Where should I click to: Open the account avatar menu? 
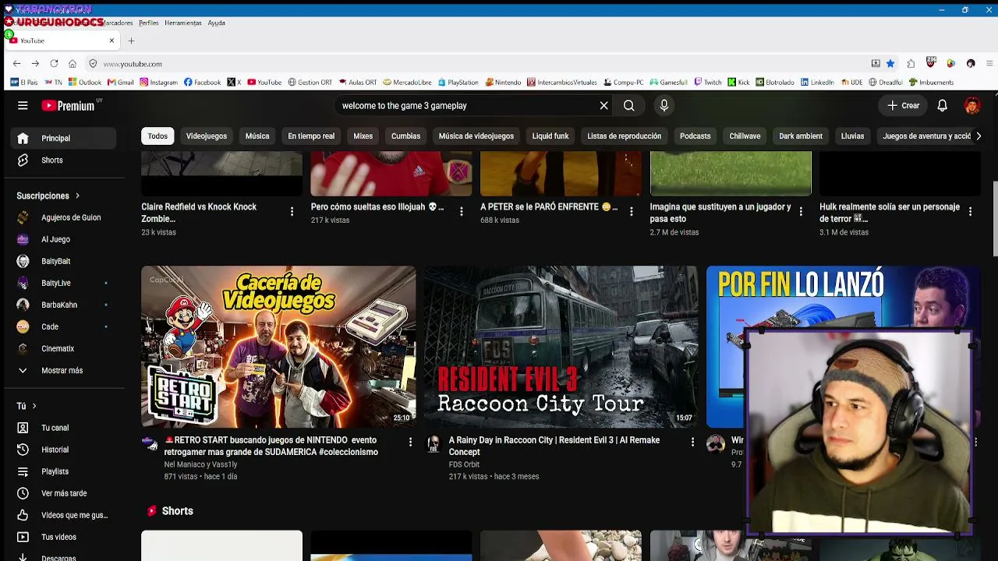click(971, 105)
